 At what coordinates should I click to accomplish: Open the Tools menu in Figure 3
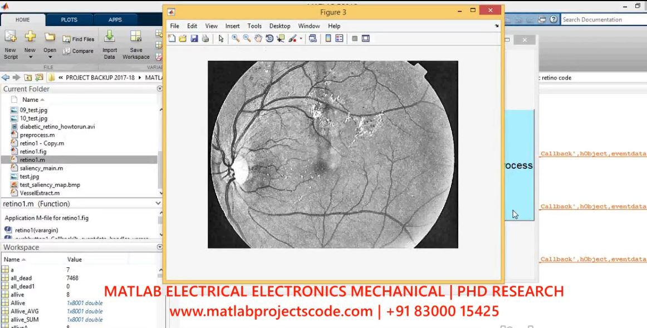pyautogui.click(x=254, y=26)
